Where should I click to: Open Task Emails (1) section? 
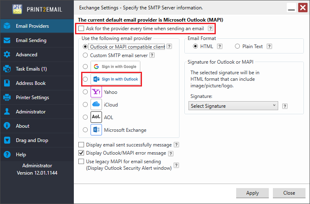[37, 69]
